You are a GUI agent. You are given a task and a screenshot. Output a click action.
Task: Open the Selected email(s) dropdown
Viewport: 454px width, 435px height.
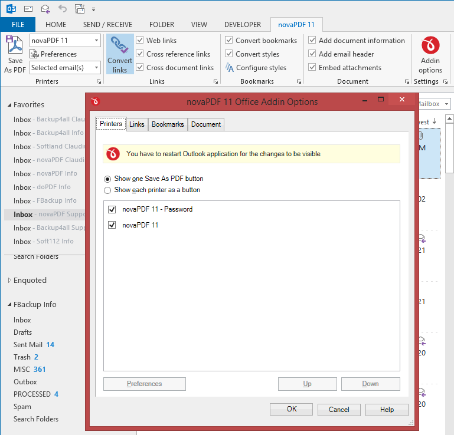[x=96, y=68]
